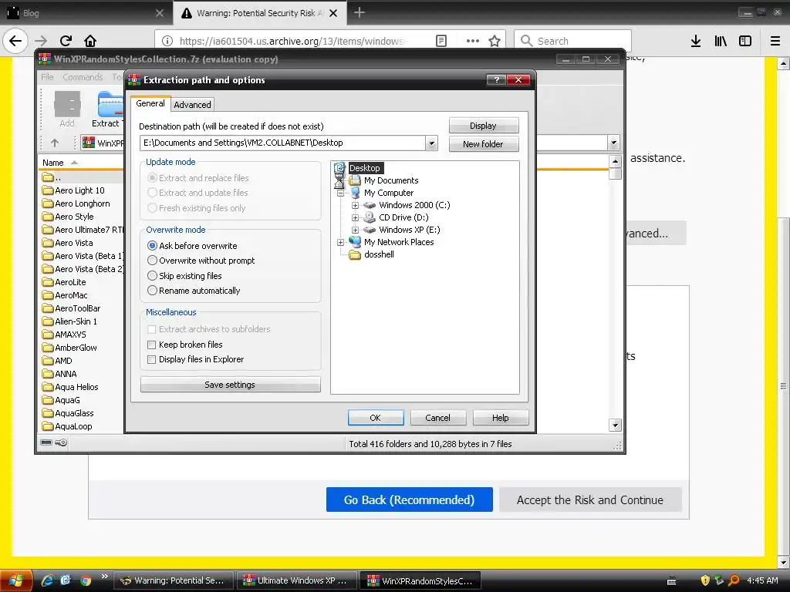Open WinRAR address bar dropdown arrow
This screenshot has width=790, height=592.
(x=613, y=143)
